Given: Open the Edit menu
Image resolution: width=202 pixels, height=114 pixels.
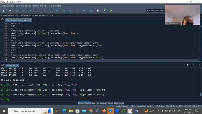Looking at the screenshot, I should (6, 6).
